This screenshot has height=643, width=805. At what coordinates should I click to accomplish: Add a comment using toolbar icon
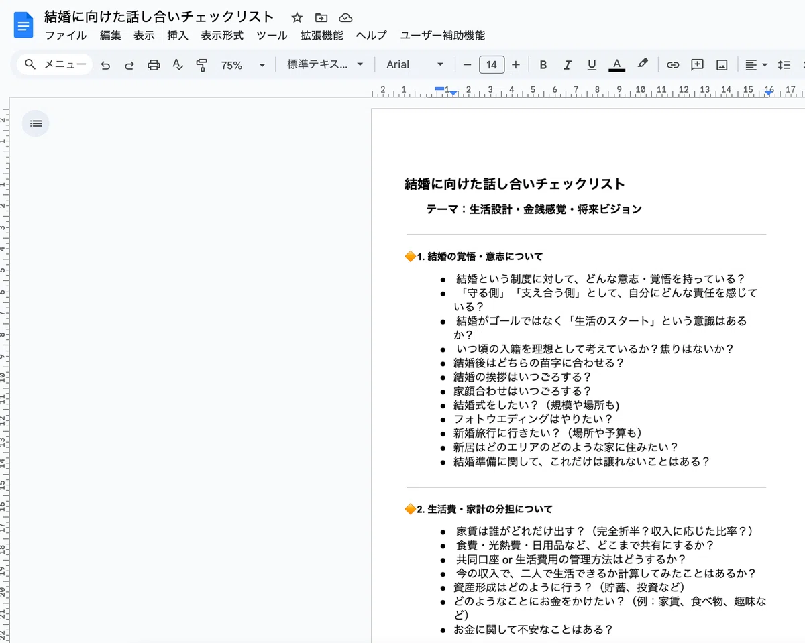tap(698, 65)
